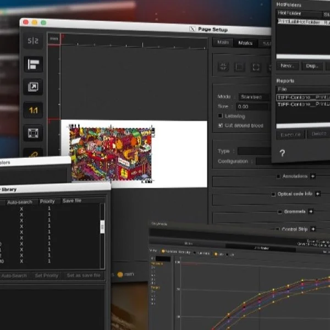Switch to the Marks tab
Image resolution: width=330 pixels, height=330 pixels.
coord(245,43)
